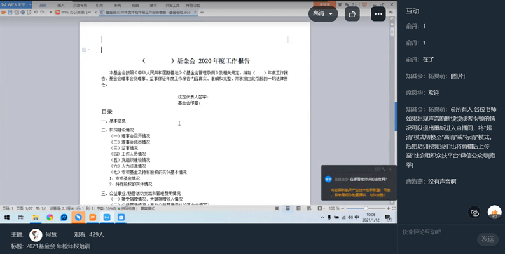Open the orange WPS Presentation taskbar icon
Screen dimensions: 505x254
pyautogui.click(x=92, y=217)
